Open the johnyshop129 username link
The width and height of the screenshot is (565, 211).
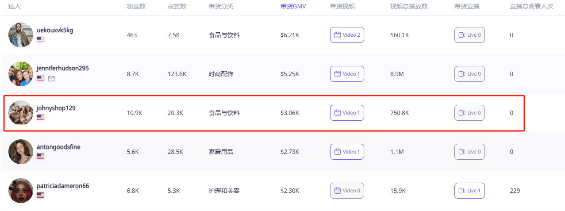pos(56,108)
